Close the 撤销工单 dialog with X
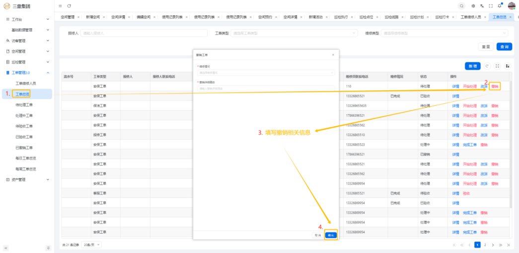The image size is (519, 253). coord(333,55)
